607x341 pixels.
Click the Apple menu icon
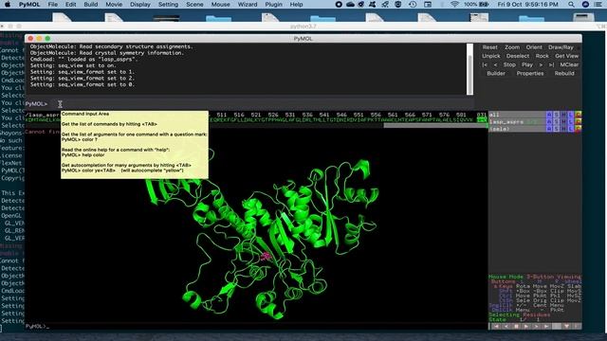(8, 4)
